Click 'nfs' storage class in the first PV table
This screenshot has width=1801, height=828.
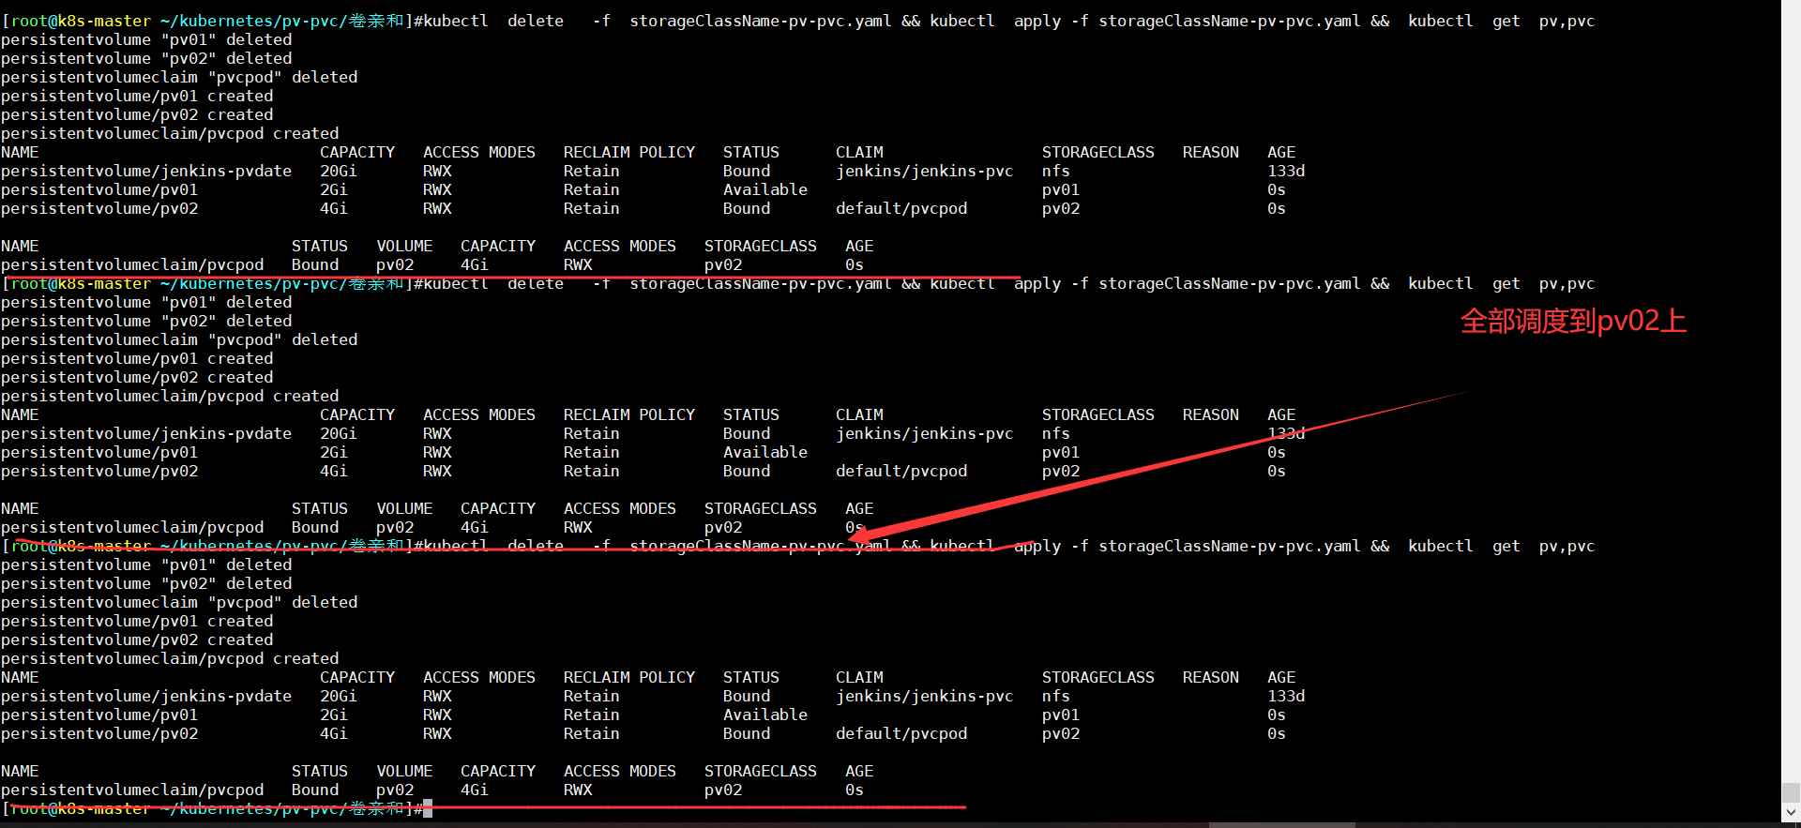[x=1056, y=171]
